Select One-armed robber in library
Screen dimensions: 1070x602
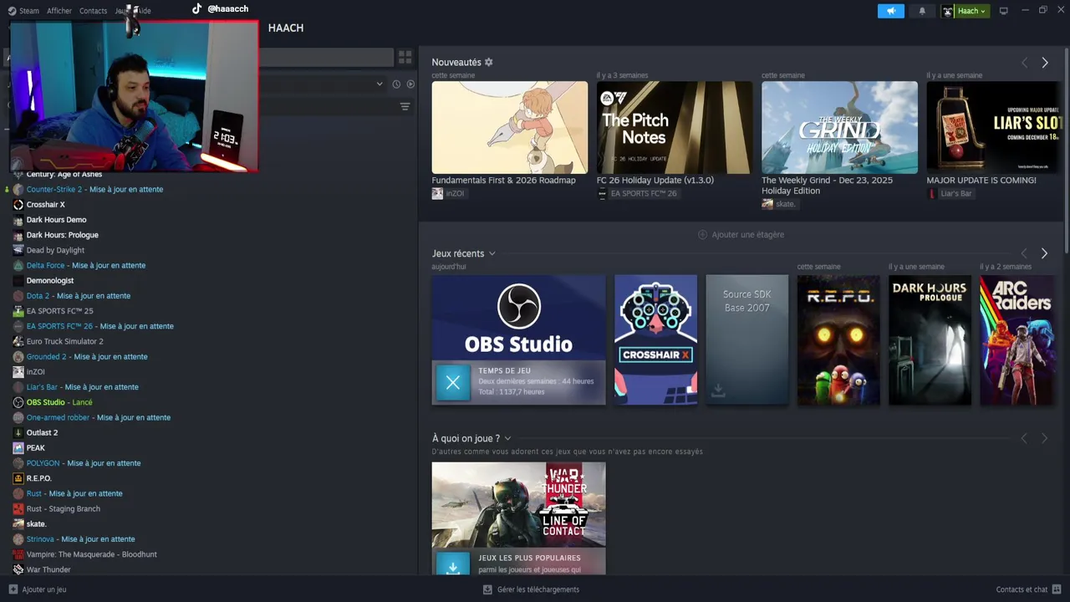point(98,417)
